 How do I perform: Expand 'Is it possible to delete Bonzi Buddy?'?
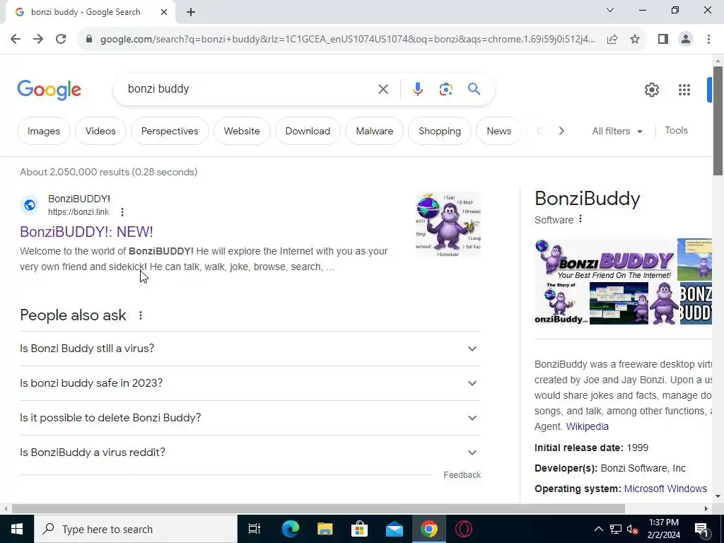pyautogui.click(x=250, y=418)
